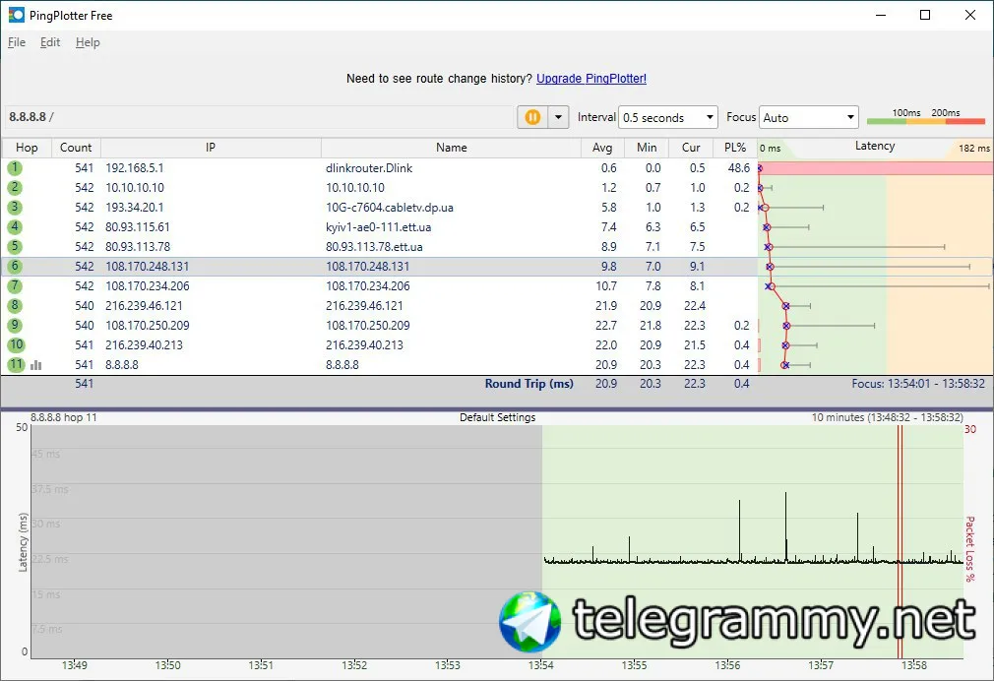Screen dimensions: 994x681
Task: Sort by the Hop column header
Action: click(x=27, y=148)
